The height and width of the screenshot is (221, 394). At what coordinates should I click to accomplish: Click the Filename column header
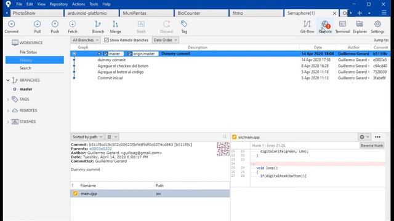(x=88, y=185)
